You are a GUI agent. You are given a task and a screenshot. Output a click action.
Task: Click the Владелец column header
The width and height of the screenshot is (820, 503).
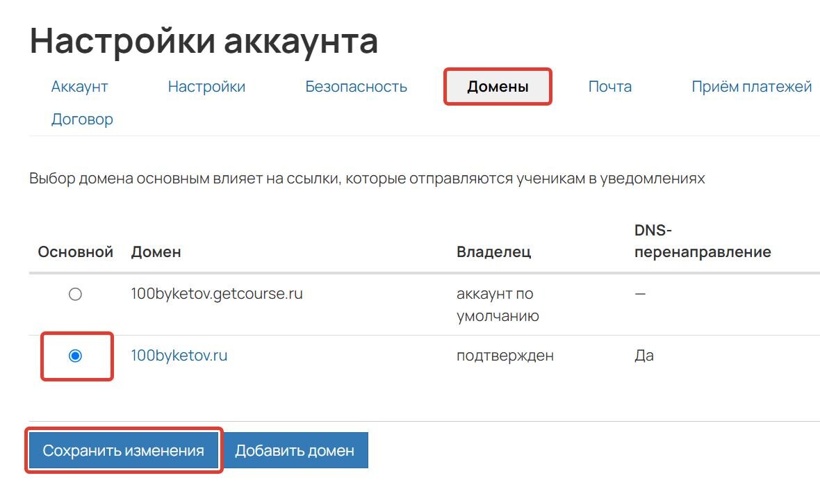tap(493, 252)
